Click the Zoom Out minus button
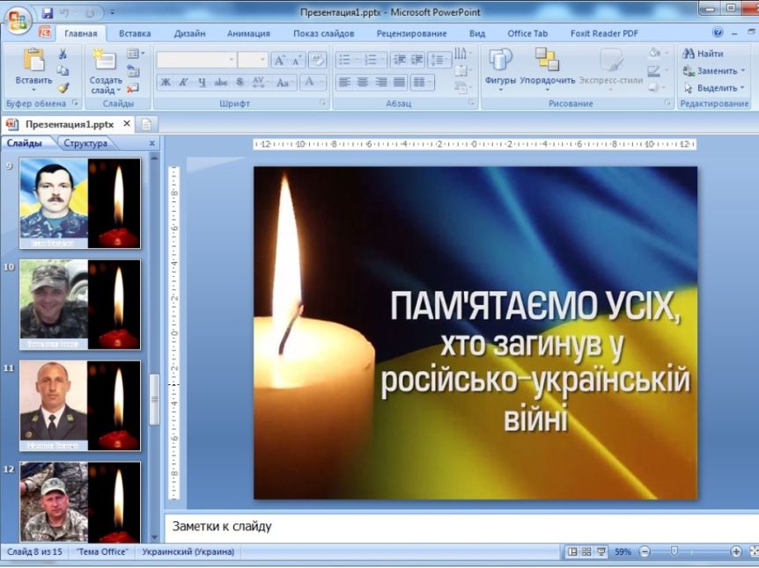Viewport: 759px width, 568px height. (644, 552)
